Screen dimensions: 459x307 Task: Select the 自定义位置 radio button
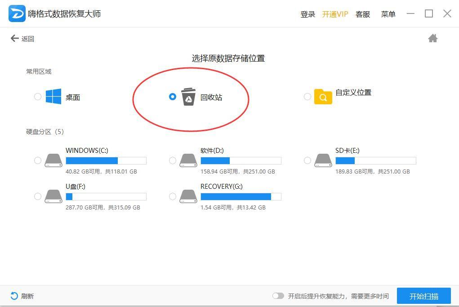click(307, 96)
